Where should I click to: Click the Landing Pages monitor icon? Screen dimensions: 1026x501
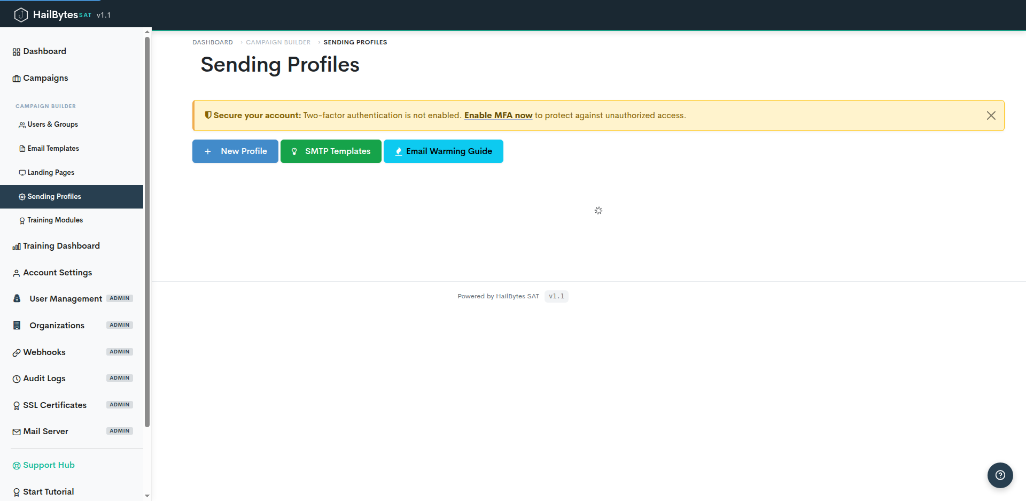click(22, 173)
